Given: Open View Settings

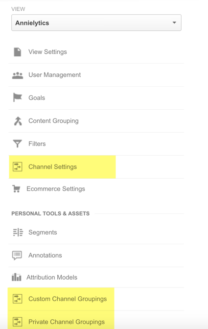Looking at the screenshot, I should [47, 52].
